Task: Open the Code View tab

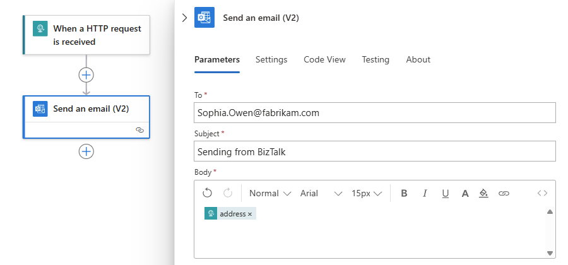Action: point(324,60)
